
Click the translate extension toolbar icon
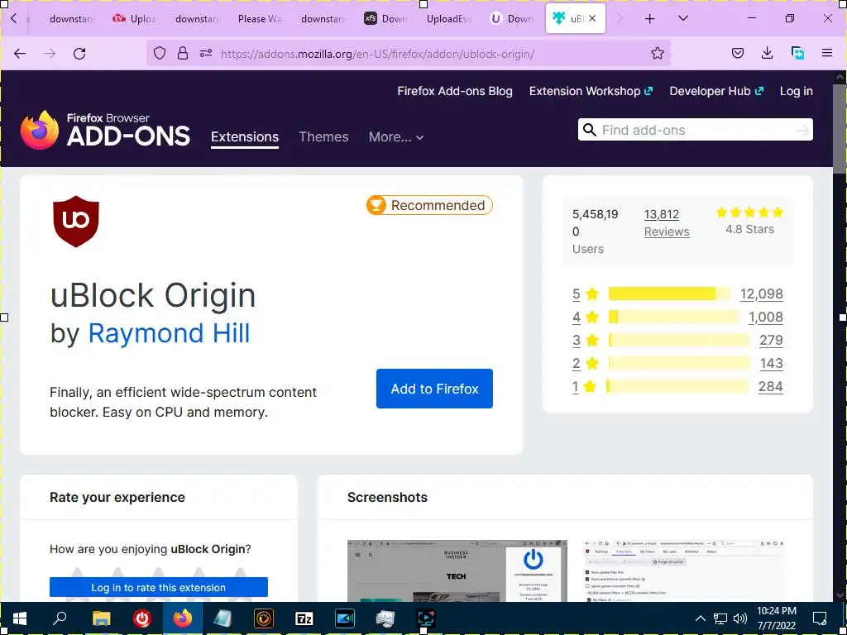[797, 53]
